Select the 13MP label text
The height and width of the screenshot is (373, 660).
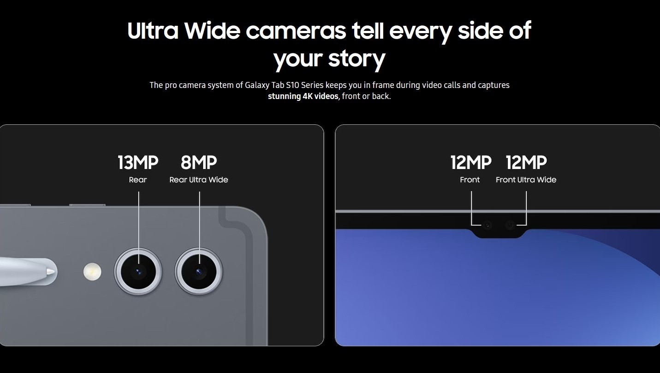pyautogui.click(x=138, y=162)
